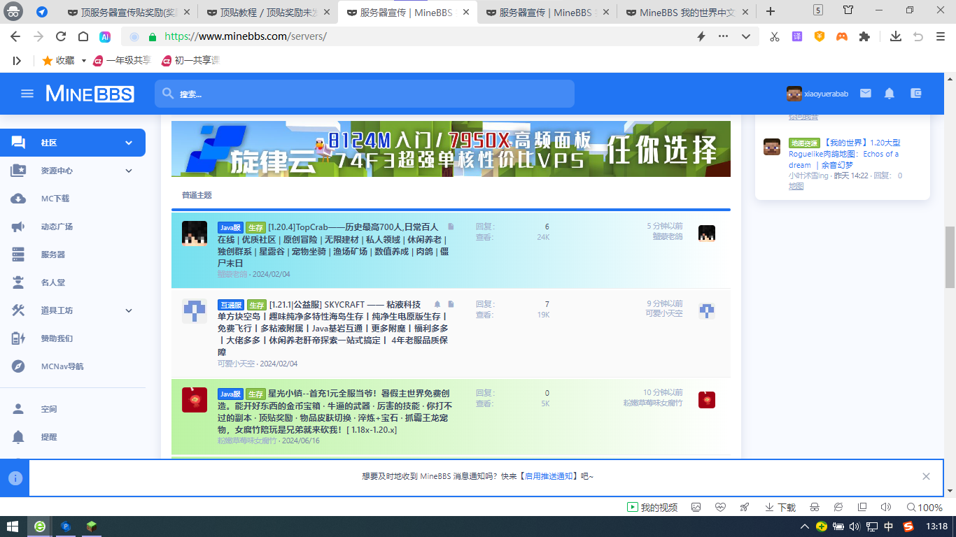Open the translate extension icon
This screenshot has width=956, height=537.
(x=796, y=36)
